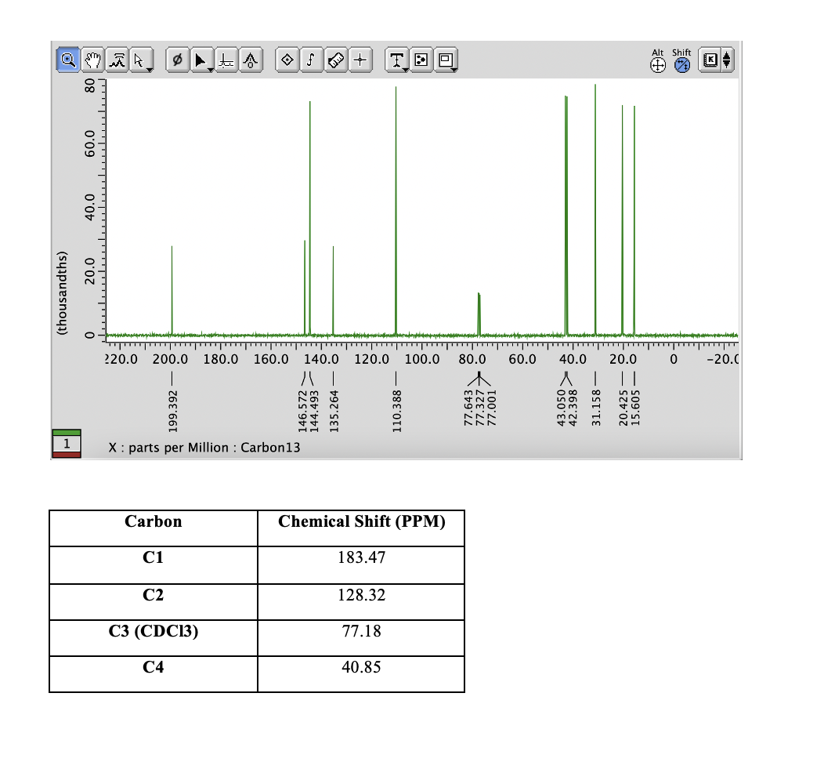Toggle the spectrum 1 color indicator box

67,444
